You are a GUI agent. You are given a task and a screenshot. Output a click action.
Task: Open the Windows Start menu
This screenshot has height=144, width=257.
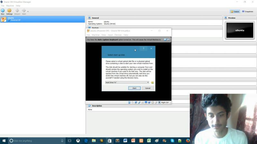[4, 141]
